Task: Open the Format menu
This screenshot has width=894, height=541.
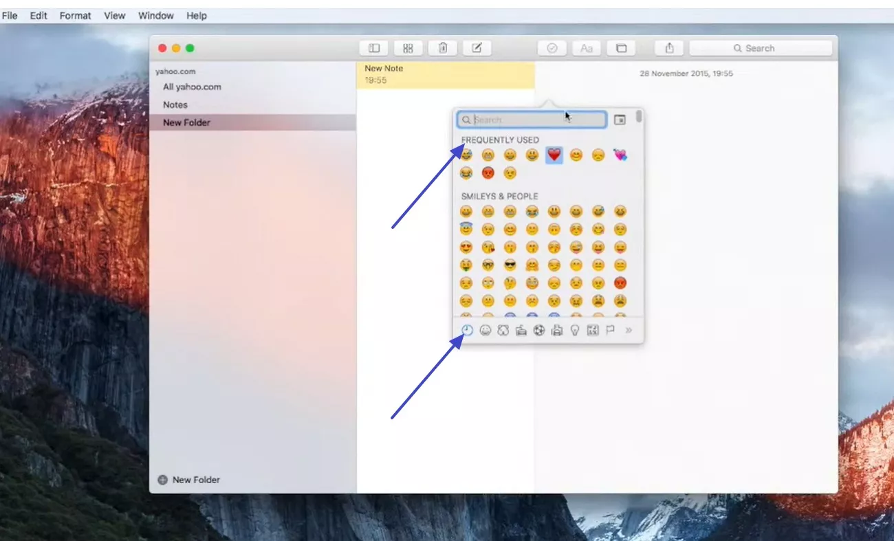Action: coord(75,15)
